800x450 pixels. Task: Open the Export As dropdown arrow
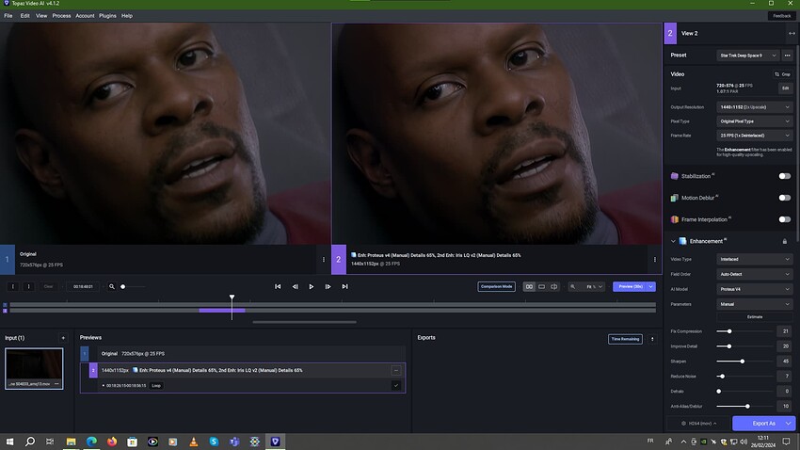click(789, 424)
